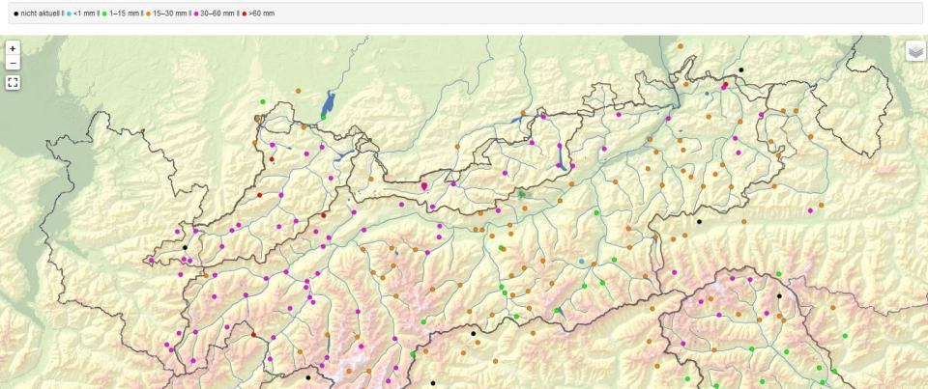Click the '30–60 mm' legend label
This screenshot has width=928, height=389.
[x=218, y=14]
